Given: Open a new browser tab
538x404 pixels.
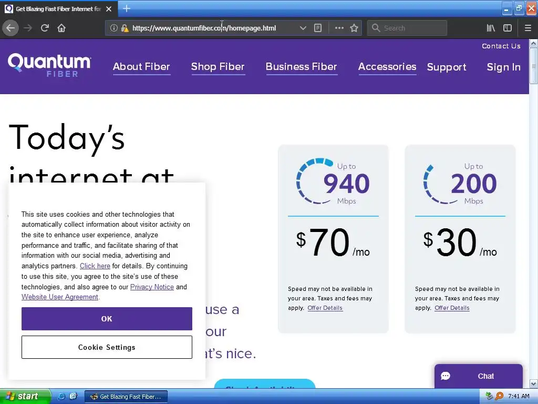Looking at the screenshot, I should pyautogui.click(x=127, y=8).
